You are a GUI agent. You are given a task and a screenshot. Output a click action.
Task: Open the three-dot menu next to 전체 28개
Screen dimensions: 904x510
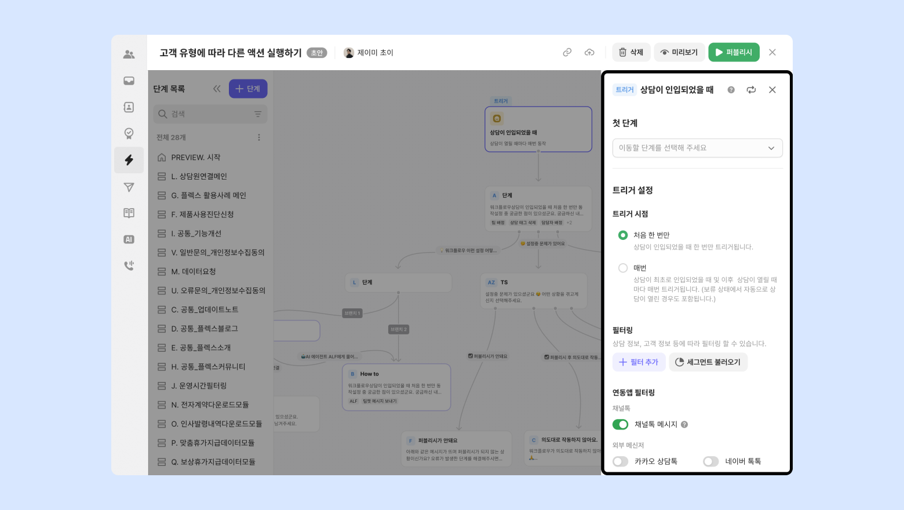(259, 137)
